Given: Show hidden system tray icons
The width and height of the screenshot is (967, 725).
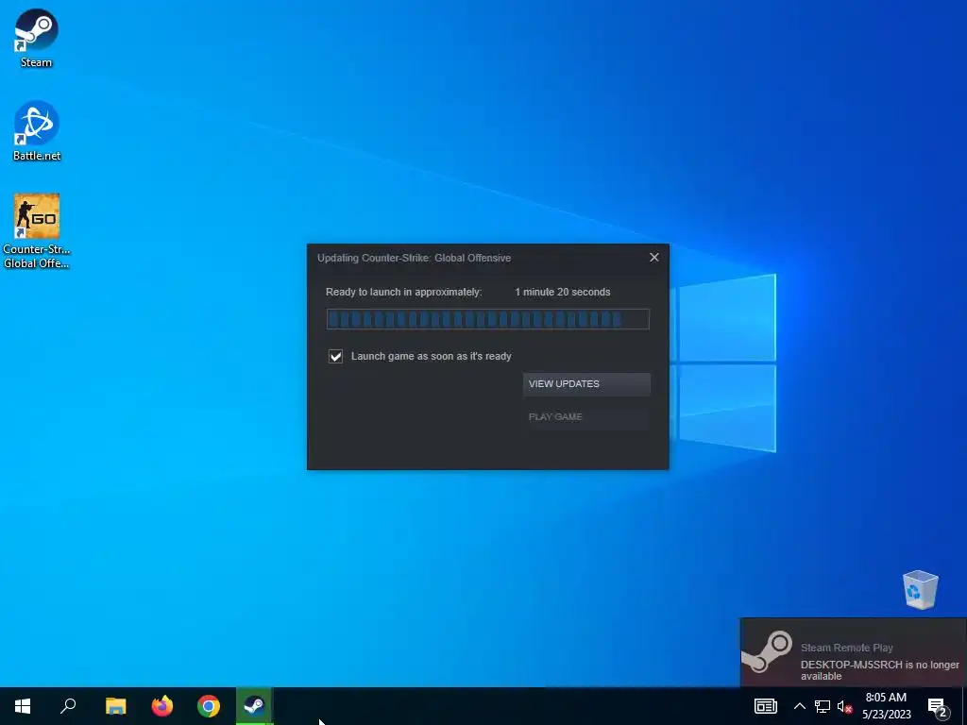Looking at the screenshot, I should pyautogui.click(x=799, y=706).
